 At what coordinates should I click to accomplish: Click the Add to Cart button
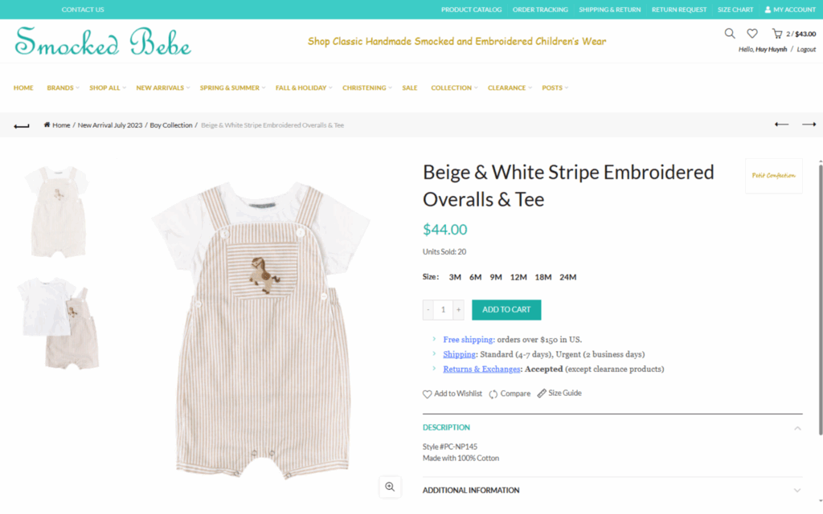[506, 310]
